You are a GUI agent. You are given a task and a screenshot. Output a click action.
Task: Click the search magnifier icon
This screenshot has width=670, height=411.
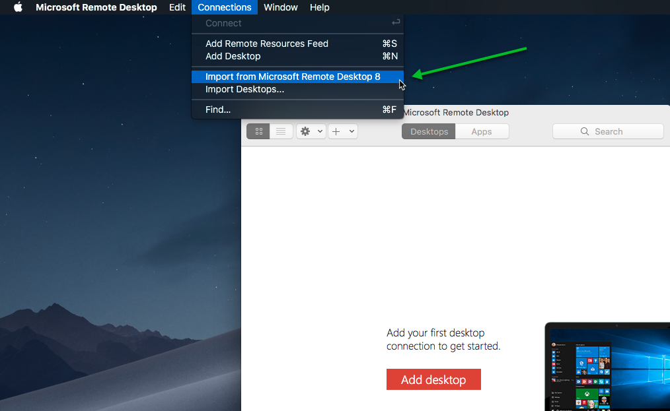click(x=585, y=131)
